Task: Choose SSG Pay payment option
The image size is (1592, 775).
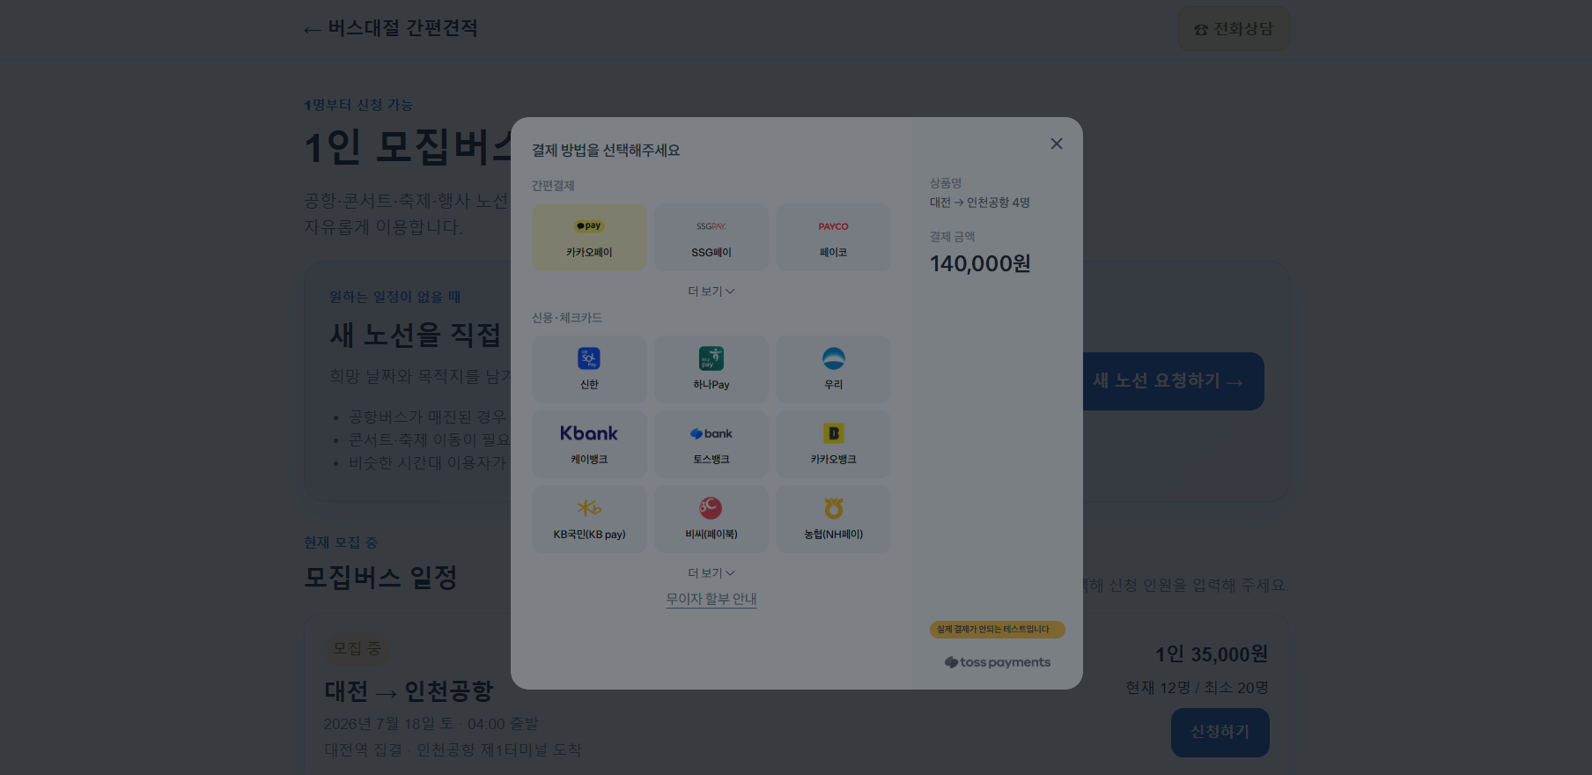Action: click(711, 237)
